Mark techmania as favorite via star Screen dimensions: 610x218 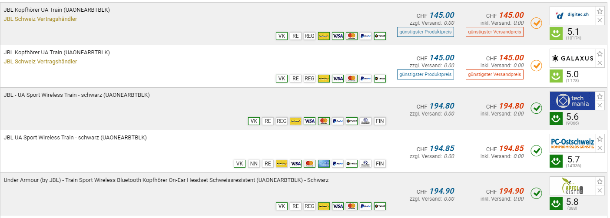point(600,96)
